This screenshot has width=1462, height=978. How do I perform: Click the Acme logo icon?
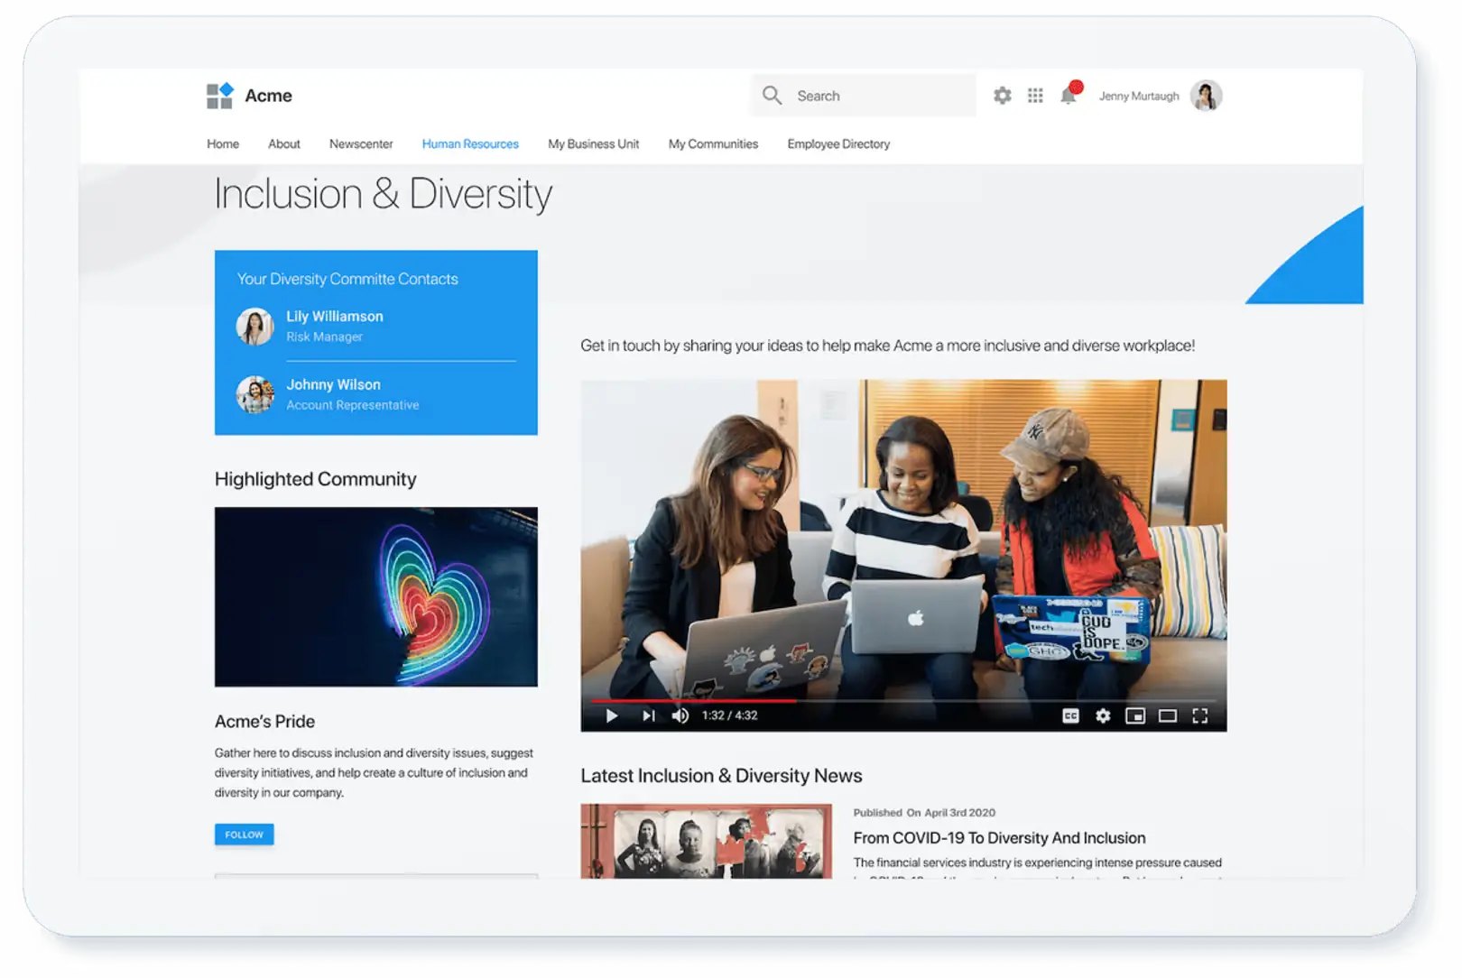click(x=220, y=96)
